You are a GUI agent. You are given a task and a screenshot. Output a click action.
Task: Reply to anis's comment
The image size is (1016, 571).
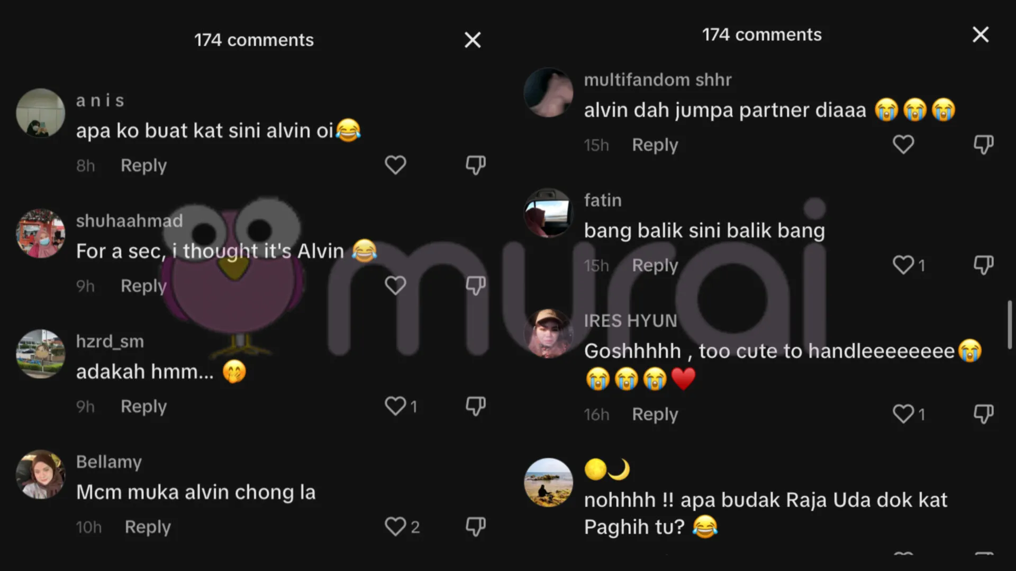tap(143, 165)
